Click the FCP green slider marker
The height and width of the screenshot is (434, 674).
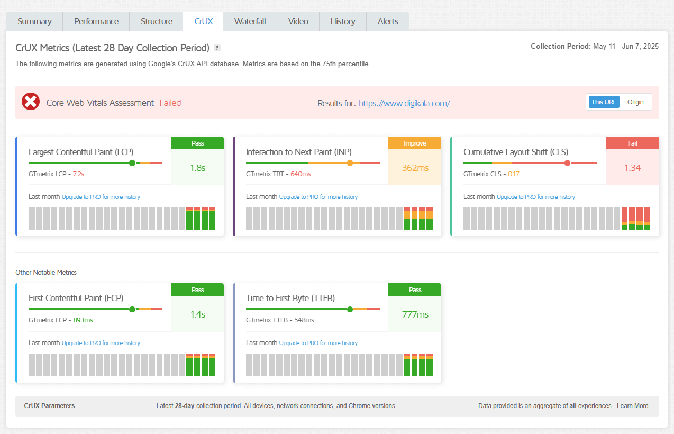coord(132,309)
